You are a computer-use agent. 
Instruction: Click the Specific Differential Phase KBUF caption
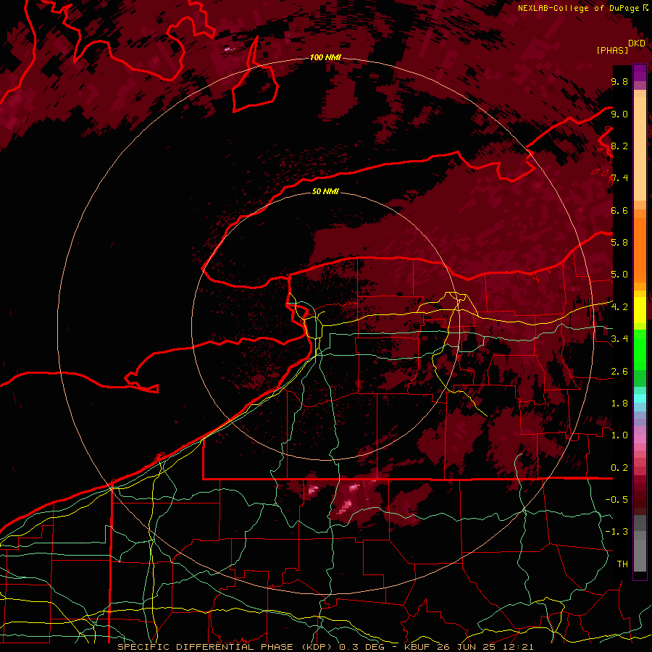(325, 647)
